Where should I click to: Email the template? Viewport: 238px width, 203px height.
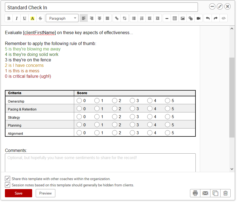[205, 193]
